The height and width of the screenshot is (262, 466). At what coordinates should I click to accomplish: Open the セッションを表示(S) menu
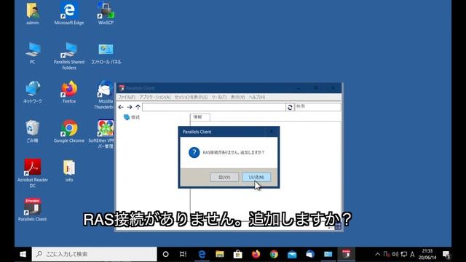click(191, 97)
